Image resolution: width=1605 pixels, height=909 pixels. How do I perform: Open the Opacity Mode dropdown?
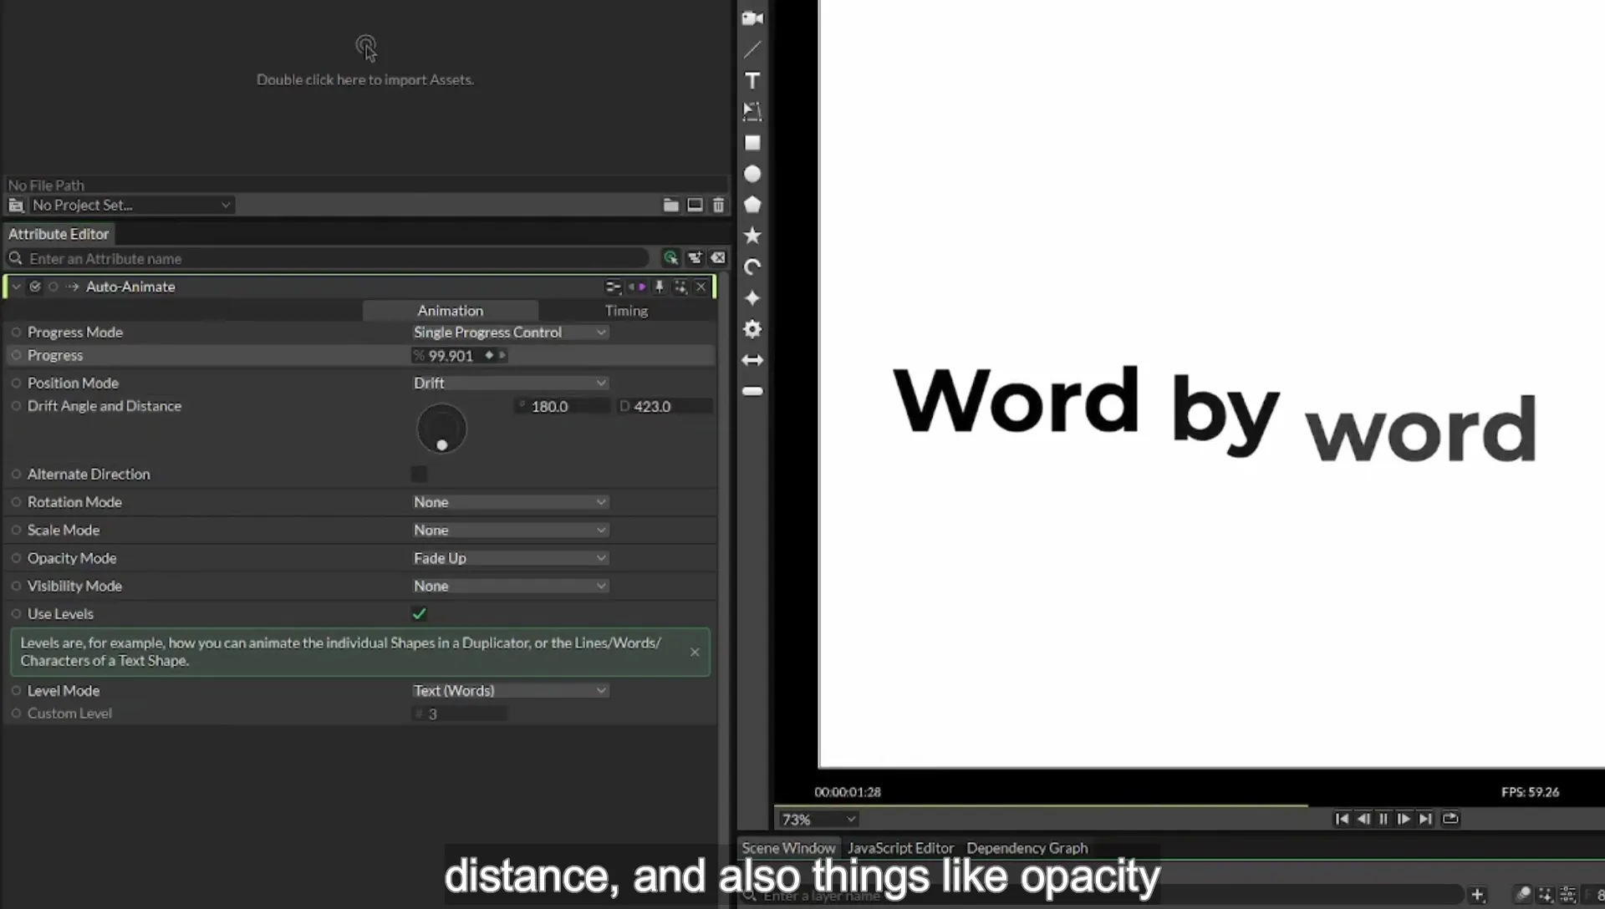tap(509, 558)
